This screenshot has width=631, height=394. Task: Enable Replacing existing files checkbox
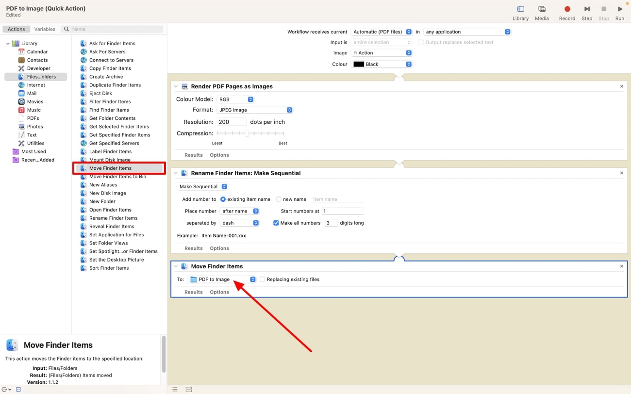click(263, 279)
